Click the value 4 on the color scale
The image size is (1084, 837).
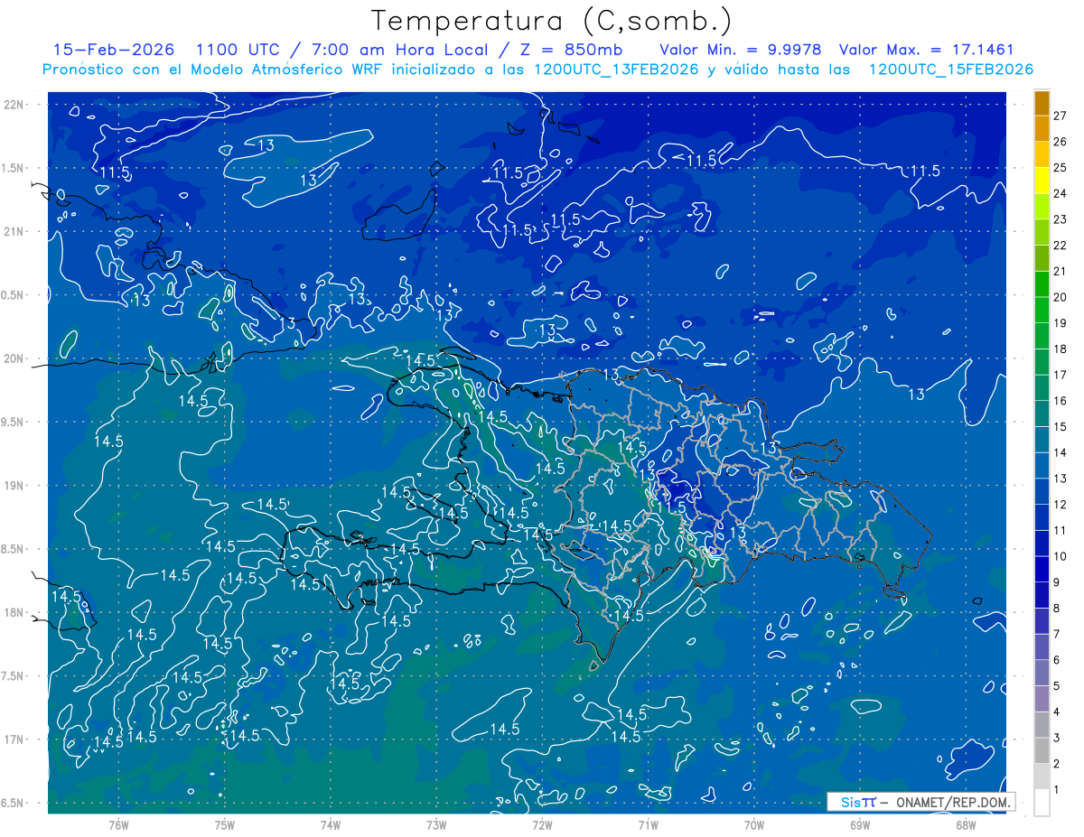1057,712
